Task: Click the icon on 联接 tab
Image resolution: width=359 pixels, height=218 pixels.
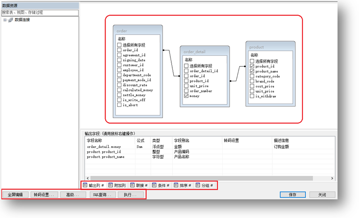Action: tap(133, 185)
